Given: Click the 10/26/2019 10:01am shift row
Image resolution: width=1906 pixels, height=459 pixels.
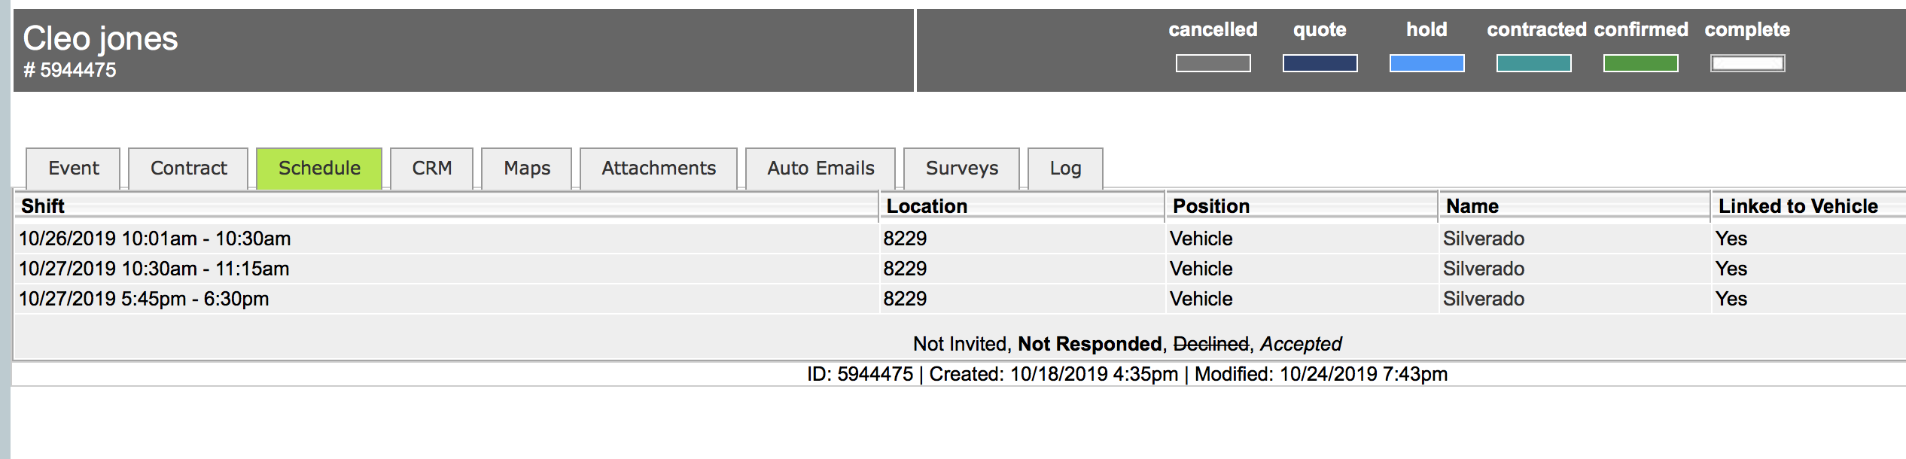Looking at the screenshot, I should [154, 239].
